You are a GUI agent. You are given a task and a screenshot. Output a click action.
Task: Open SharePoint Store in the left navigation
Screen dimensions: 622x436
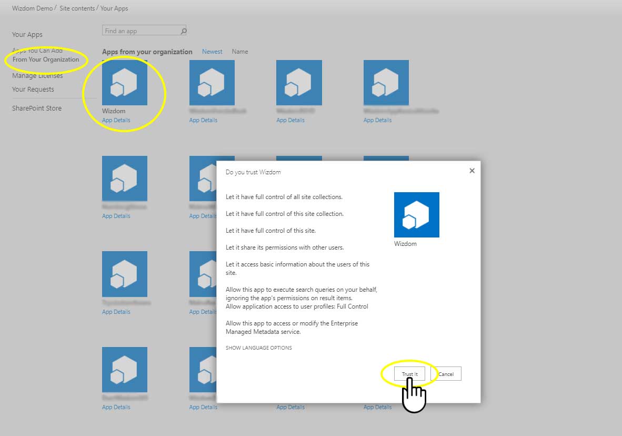coord(36,108)
